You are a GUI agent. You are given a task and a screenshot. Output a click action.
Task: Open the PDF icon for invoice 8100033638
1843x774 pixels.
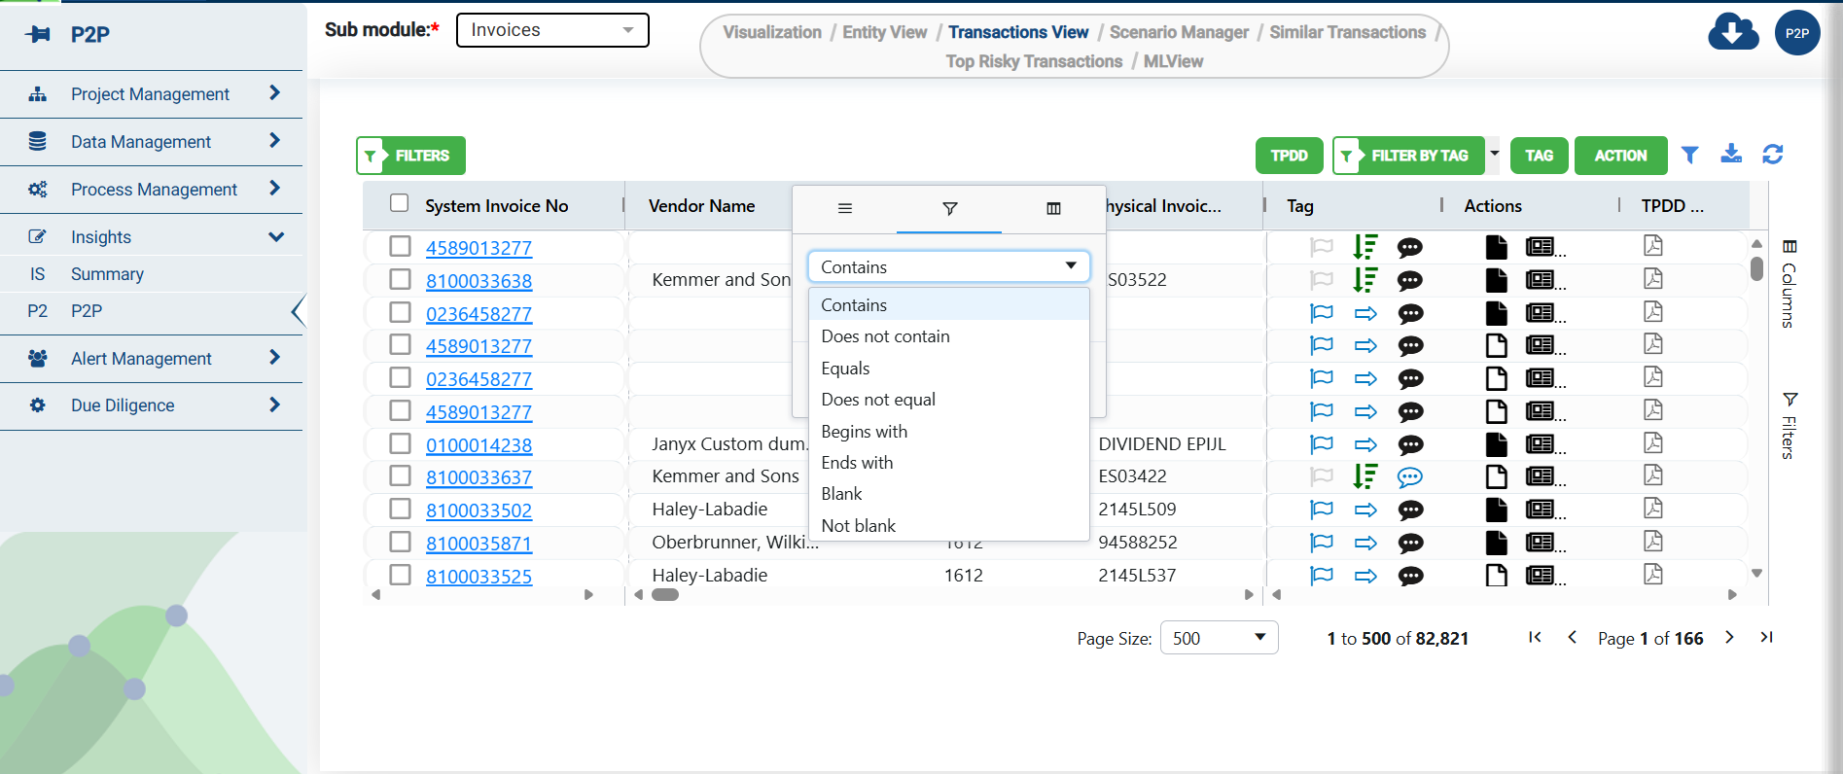(x=1652, y=279)
